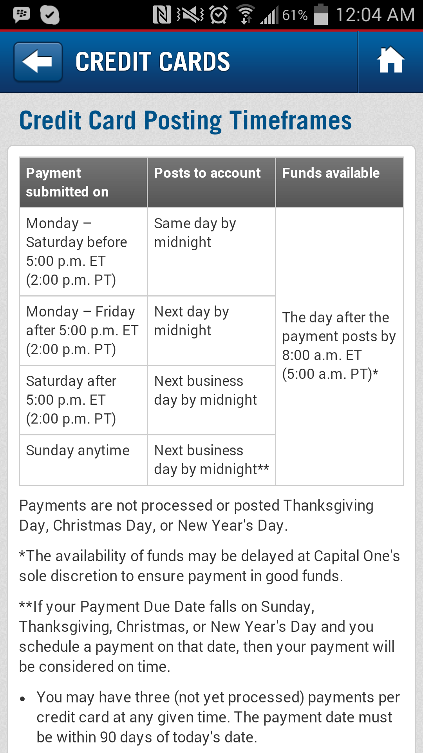Select the Sunday anytime table row
The height and width of the screenshot is (753, 423).
pyautogui.click(x=83, y=460)
